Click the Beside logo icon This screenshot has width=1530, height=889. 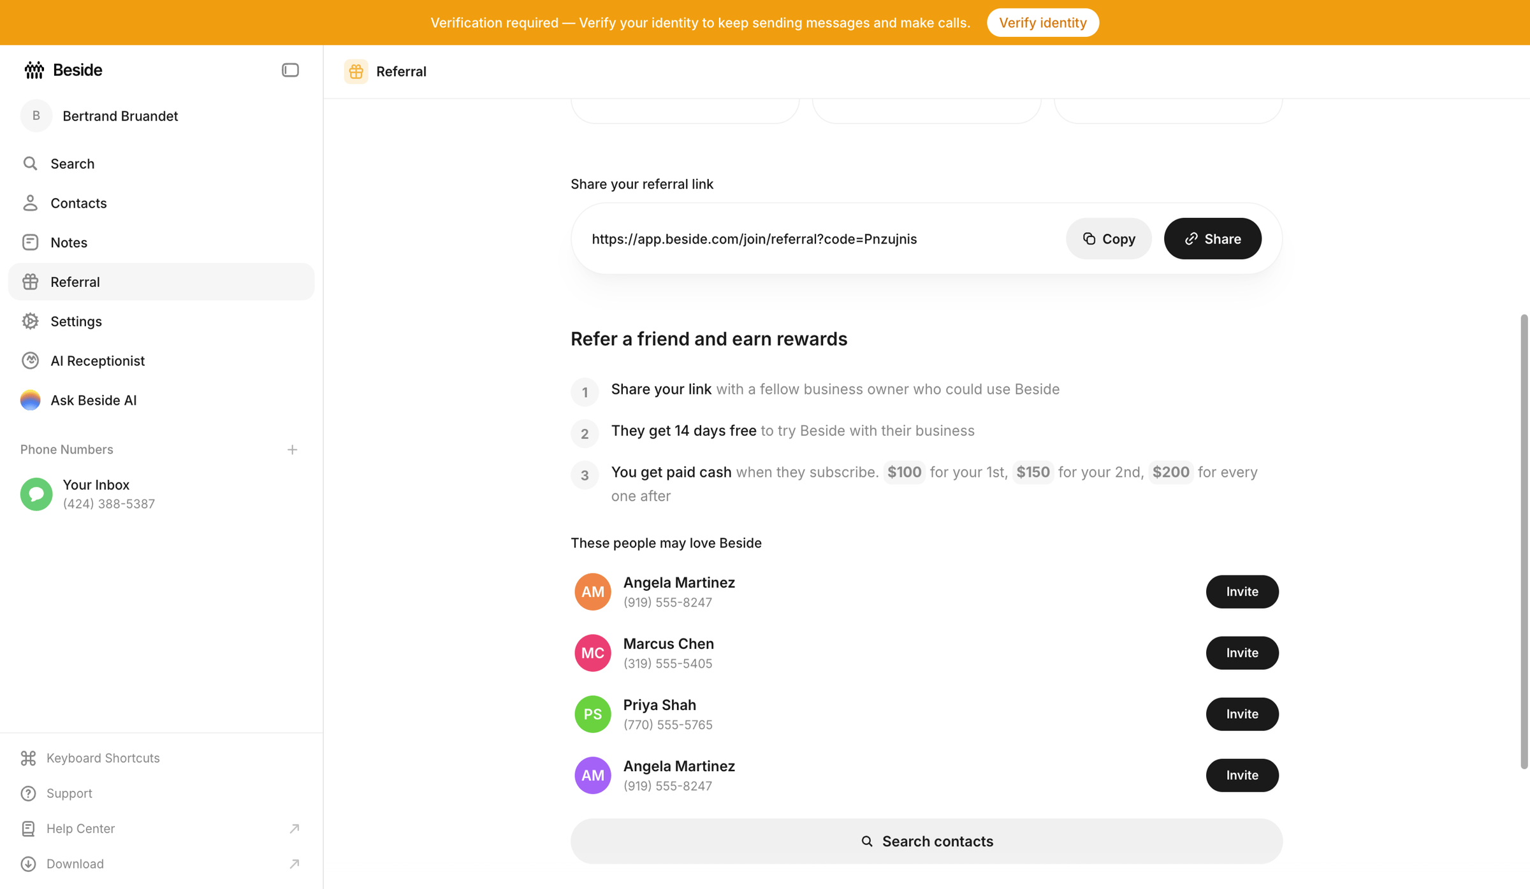[34, 70]
